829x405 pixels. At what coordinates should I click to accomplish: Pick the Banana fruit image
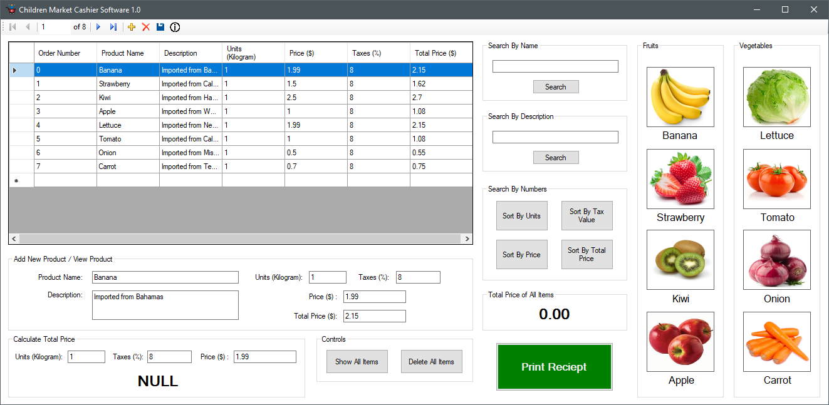680,97
